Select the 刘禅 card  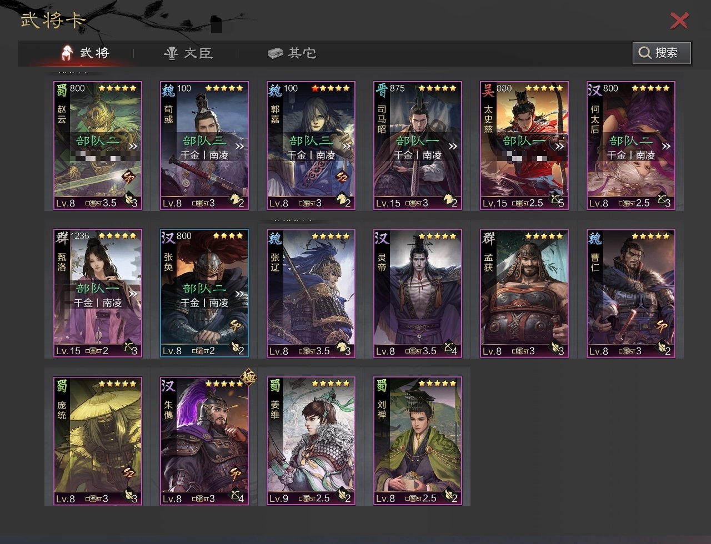[x=418, y=441]
